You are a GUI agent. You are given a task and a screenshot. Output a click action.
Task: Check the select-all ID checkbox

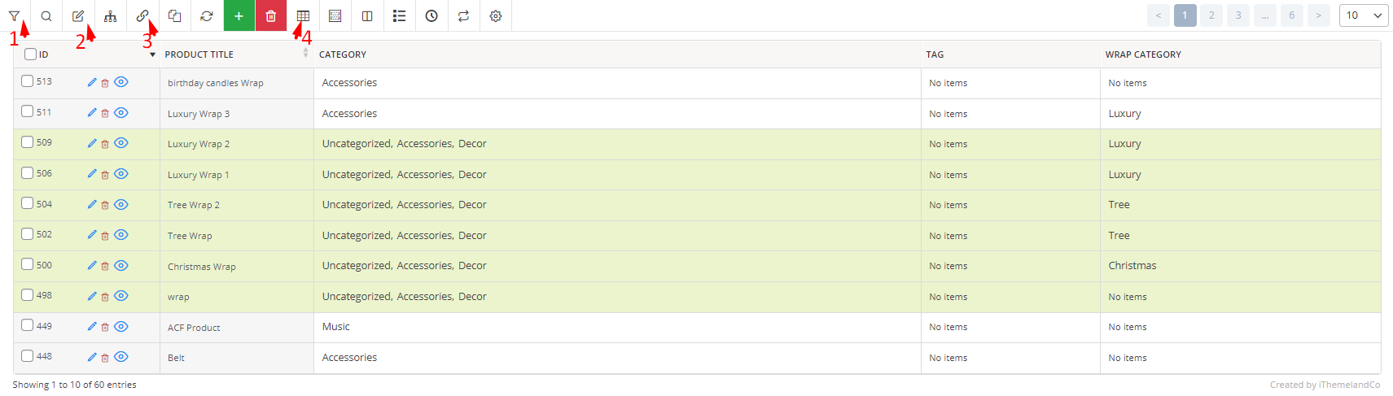(x=30, y=54)
